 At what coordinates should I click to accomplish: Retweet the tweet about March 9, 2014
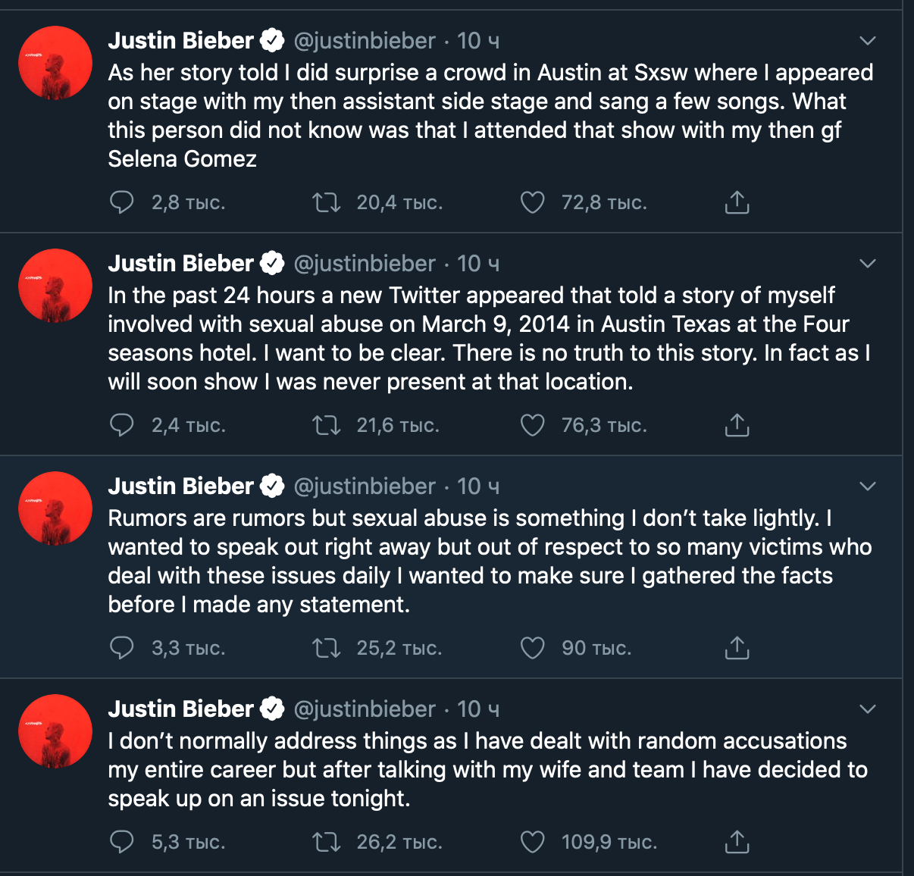coord(327,425)
